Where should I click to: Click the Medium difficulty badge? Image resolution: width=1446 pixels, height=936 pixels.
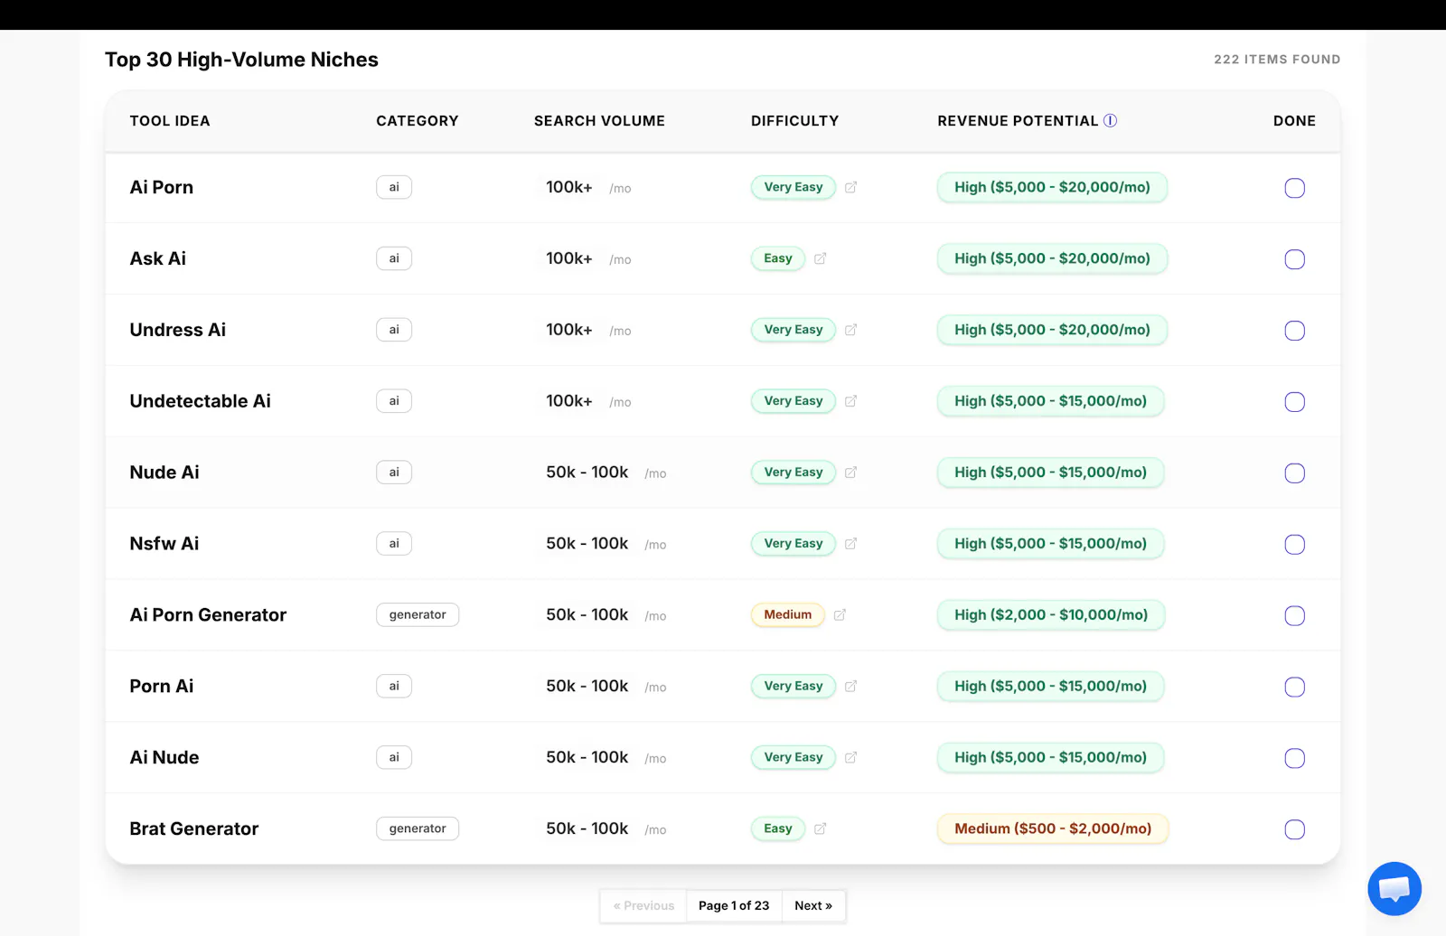(x=788, y=614)
